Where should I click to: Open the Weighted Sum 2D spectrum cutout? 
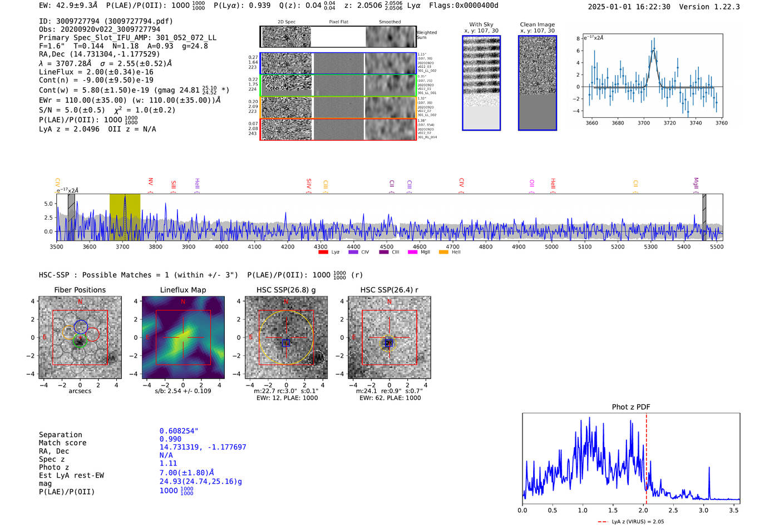pyautogui.click(x=338, y=37)
